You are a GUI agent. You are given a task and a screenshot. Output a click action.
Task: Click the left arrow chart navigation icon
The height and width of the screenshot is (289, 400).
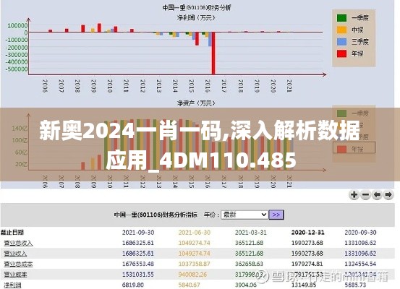pyautogui.click(x=377, y=195)
